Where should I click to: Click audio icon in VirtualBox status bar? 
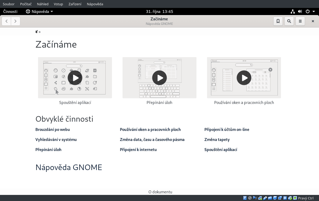(255, 198)
